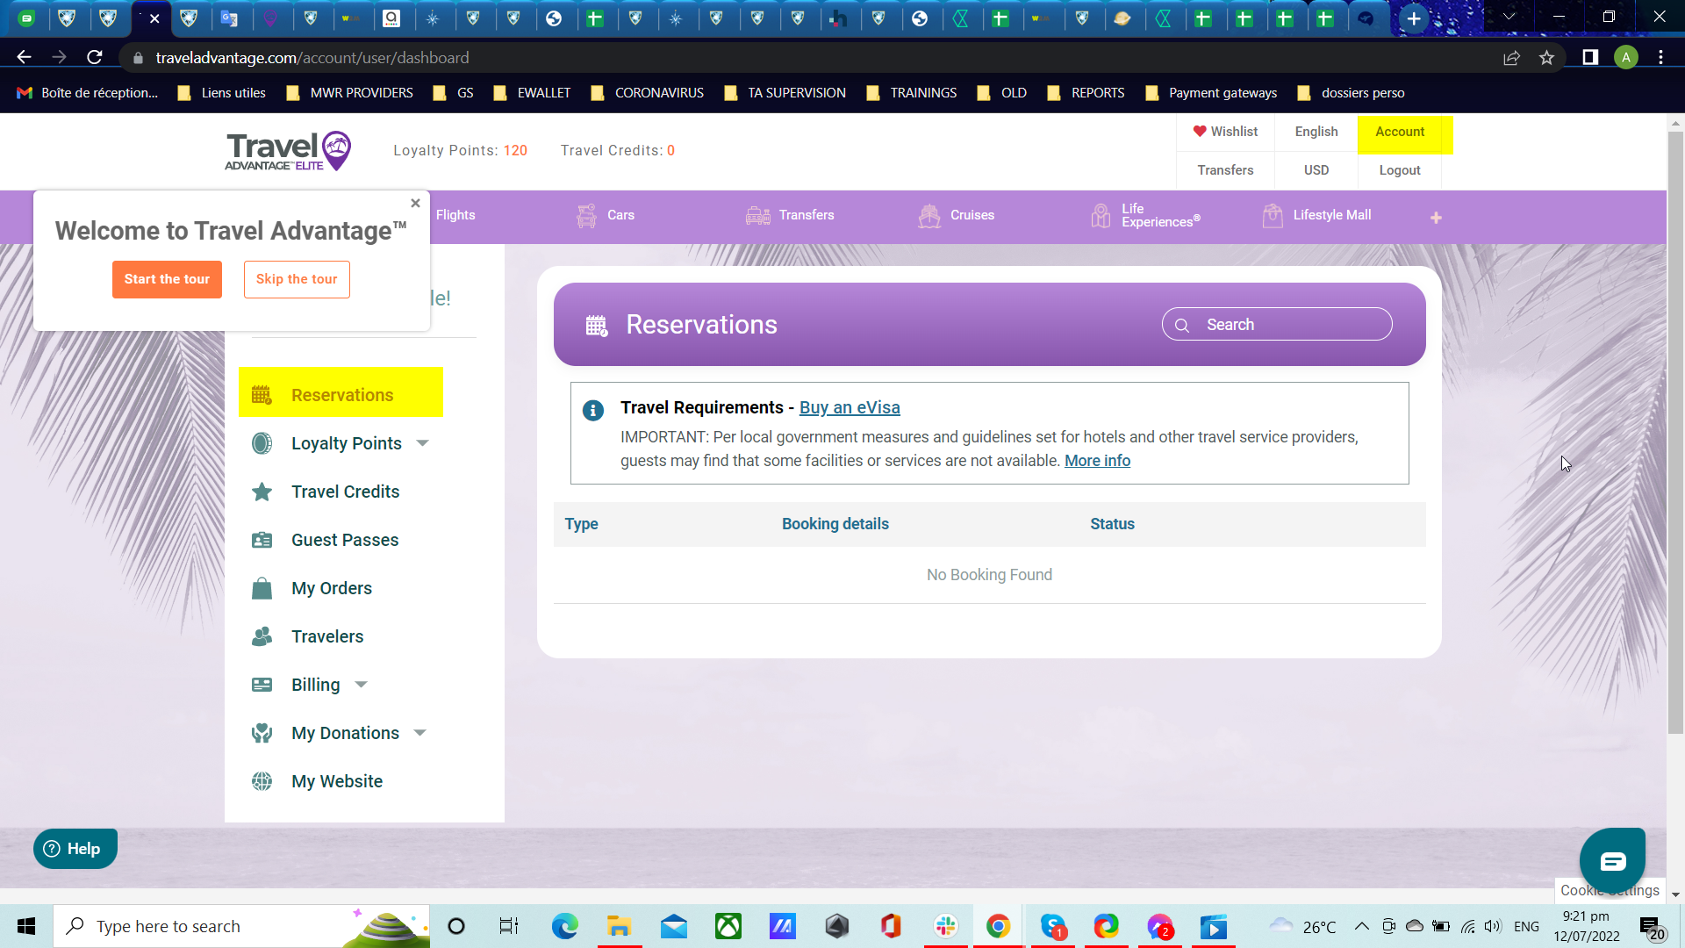Viewport: 1685px width, 948px height.
Task: Open the chat bubble widget
Action: point(1612,861)
